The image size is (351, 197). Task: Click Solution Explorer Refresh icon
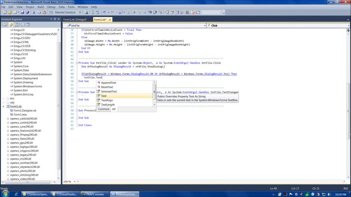tap(16, 25)
